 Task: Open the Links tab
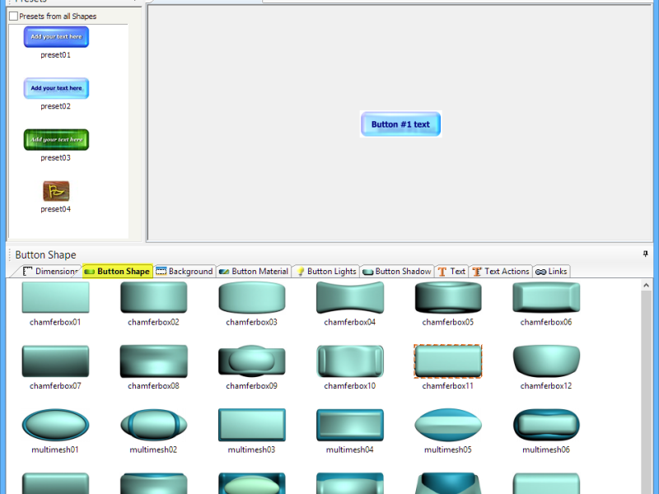tap(551, 272)
